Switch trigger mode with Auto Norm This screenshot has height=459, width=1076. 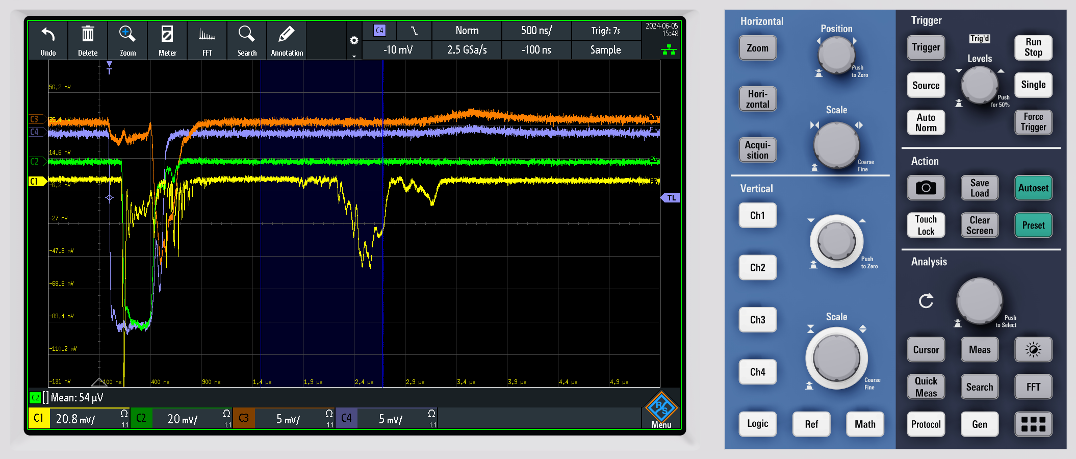pos(926,122)
